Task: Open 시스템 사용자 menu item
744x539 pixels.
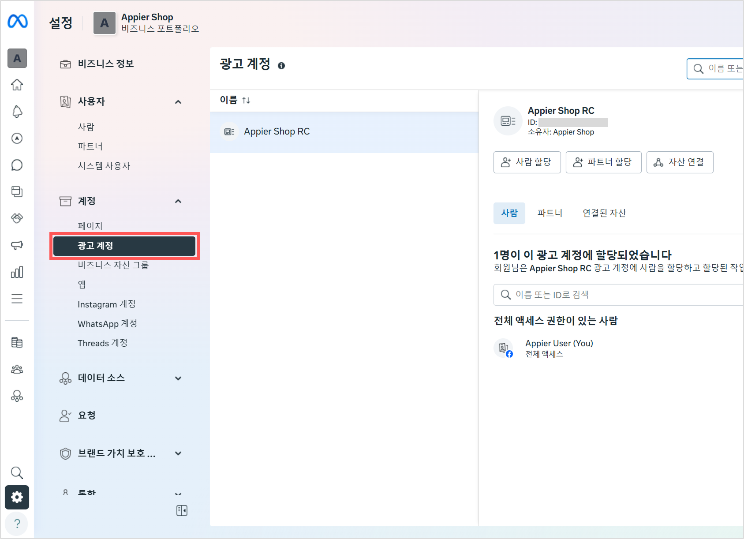Action: (104, 166)
